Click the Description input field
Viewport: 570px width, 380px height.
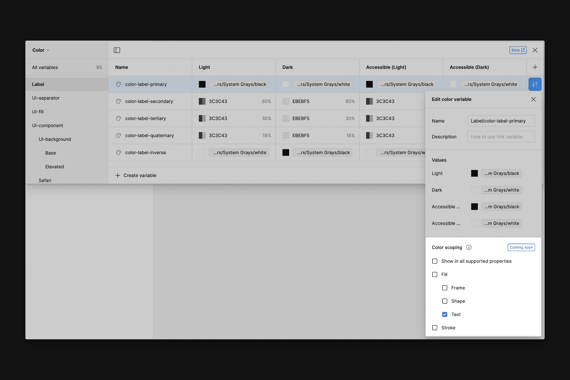coord(501,137)
